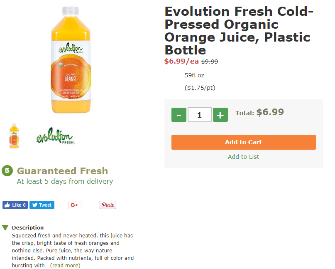The height and width of the screenshot is (269, 335).
Task: Click the product title heading text
Action: click(x=237, y=30)
